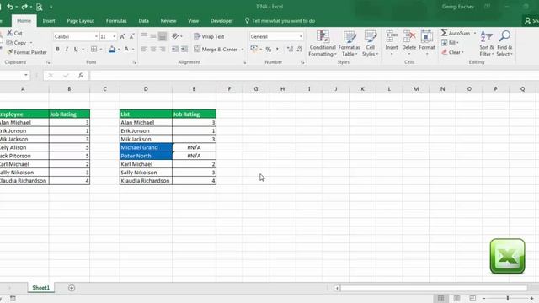Set middle vertical alignment

tap(153, 35)
